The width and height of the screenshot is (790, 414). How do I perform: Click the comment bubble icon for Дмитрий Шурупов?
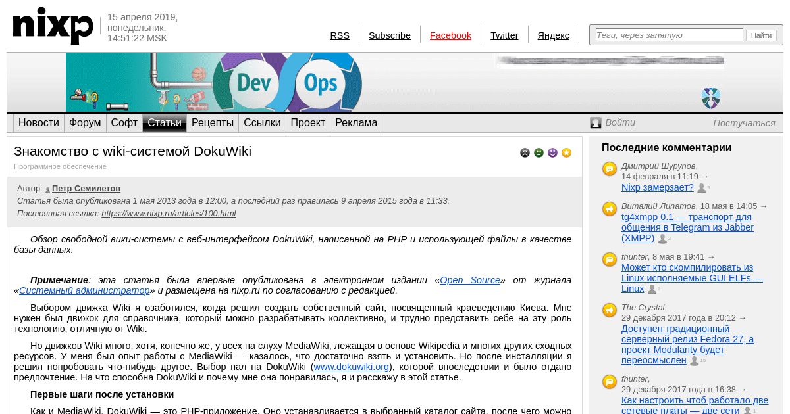(x=610, y=169)
